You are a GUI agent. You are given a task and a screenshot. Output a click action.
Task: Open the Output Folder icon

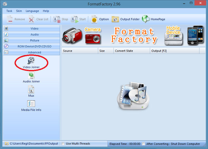[115, 19]
